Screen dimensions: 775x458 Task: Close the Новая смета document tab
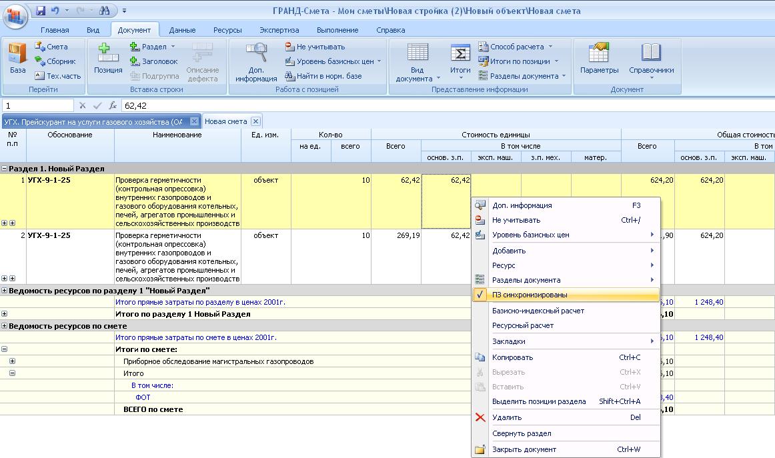coord(255,121)
